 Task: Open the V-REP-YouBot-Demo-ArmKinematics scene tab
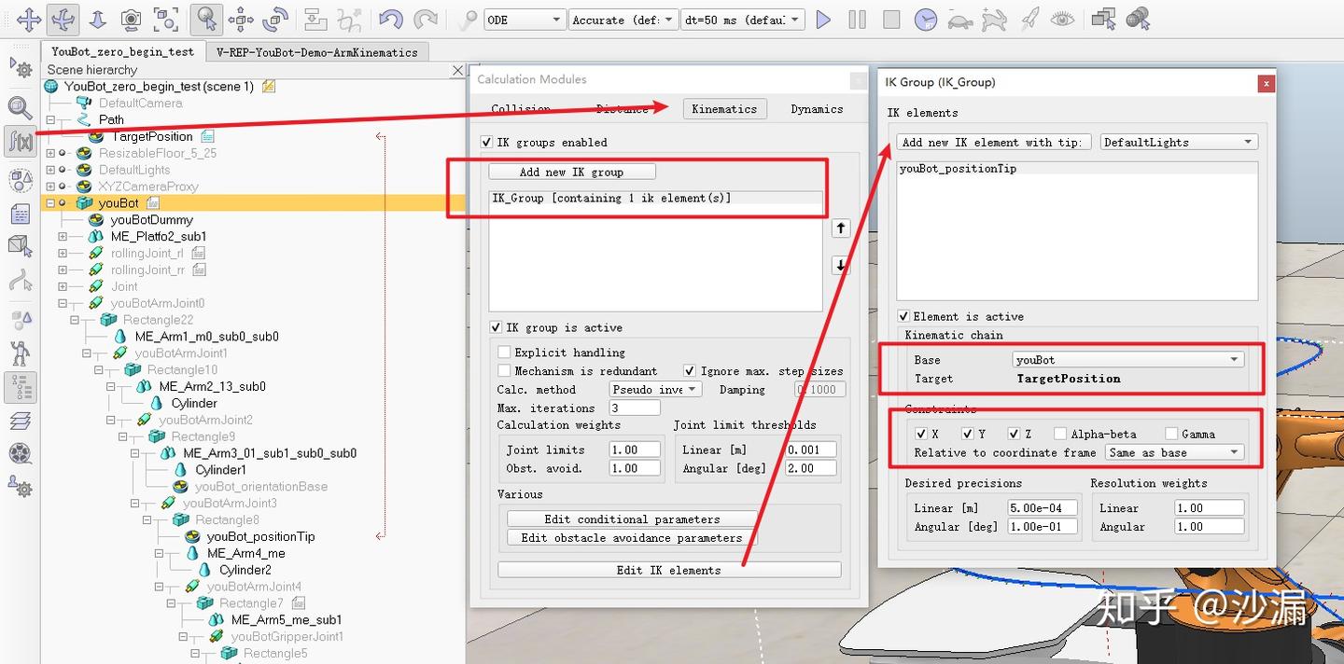[x=317, y=52]
